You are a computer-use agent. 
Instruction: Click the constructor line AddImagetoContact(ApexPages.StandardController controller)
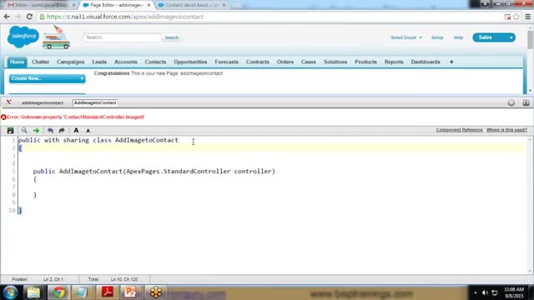click(x=154, y=172)
